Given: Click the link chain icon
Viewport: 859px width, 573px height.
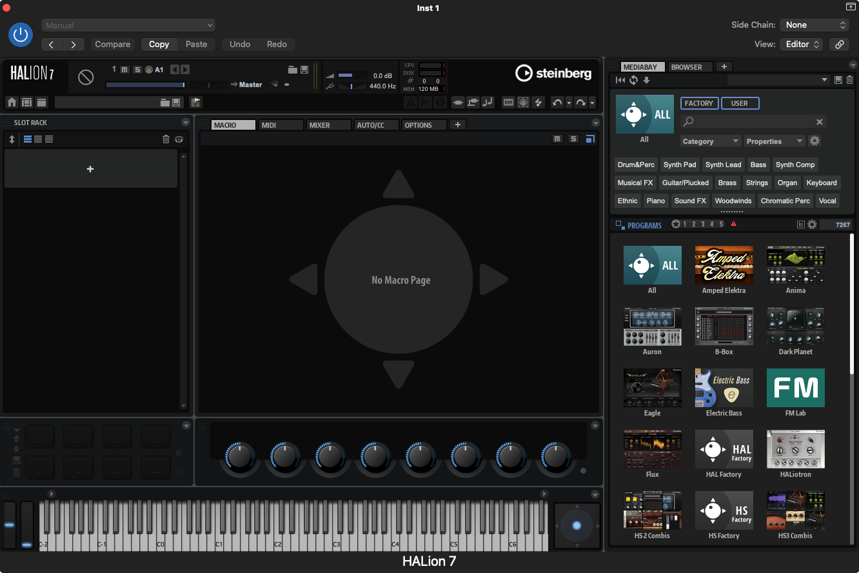Looking at the screenshot, I should tap(839, 45).
